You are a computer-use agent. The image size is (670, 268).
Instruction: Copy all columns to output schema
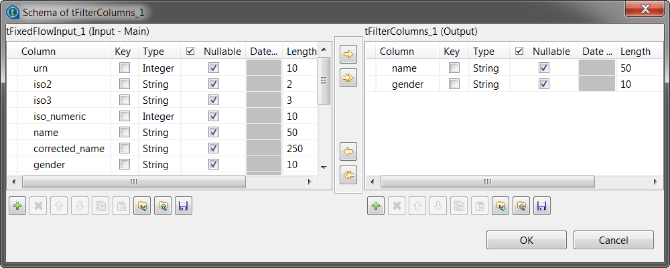pos(348,78)
